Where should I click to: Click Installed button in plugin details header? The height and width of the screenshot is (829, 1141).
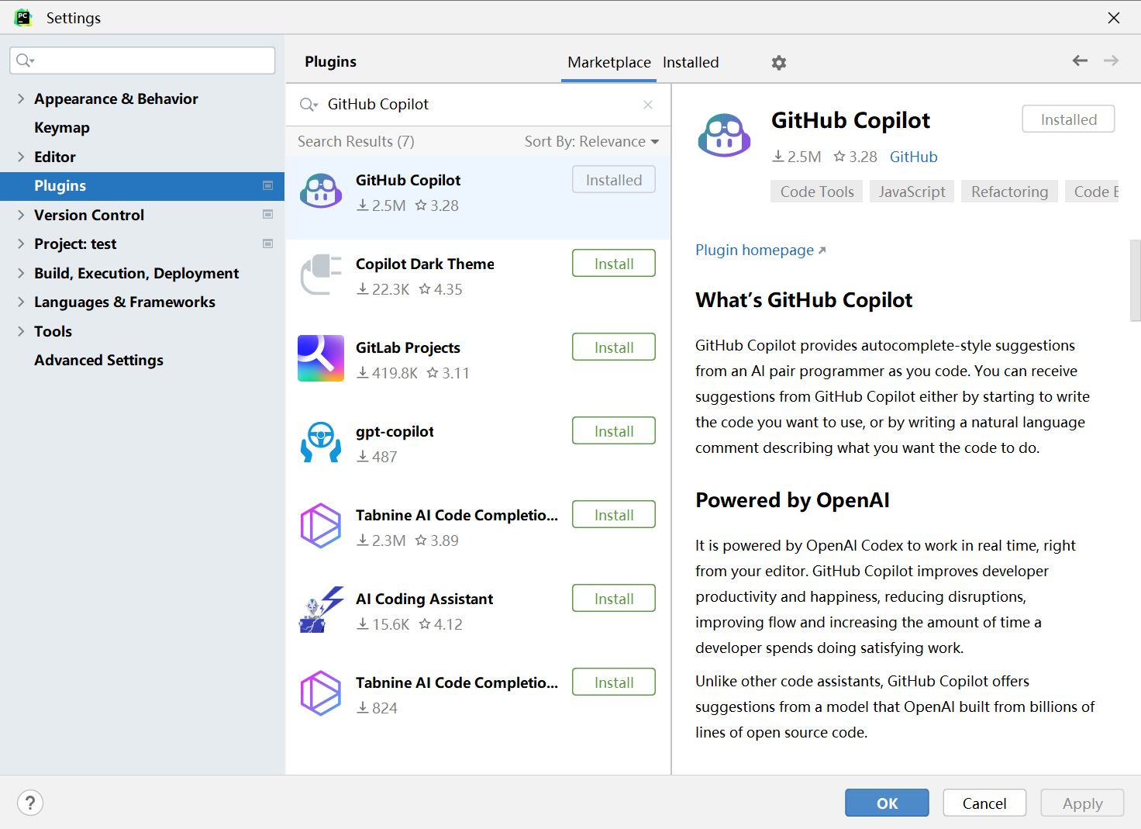click(1068, 119)
